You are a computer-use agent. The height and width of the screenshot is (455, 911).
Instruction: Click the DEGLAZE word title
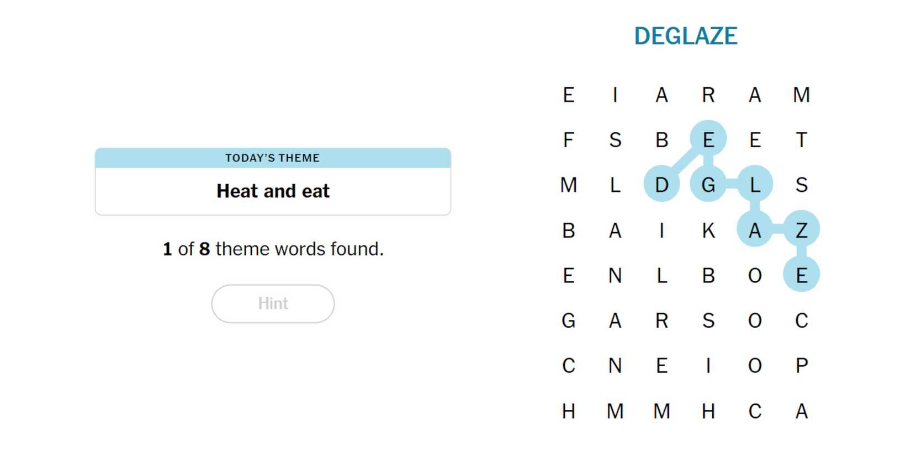coord(685,36)
